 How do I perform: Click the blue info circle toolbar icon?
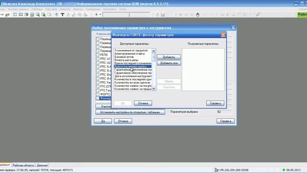pos(57,14)
